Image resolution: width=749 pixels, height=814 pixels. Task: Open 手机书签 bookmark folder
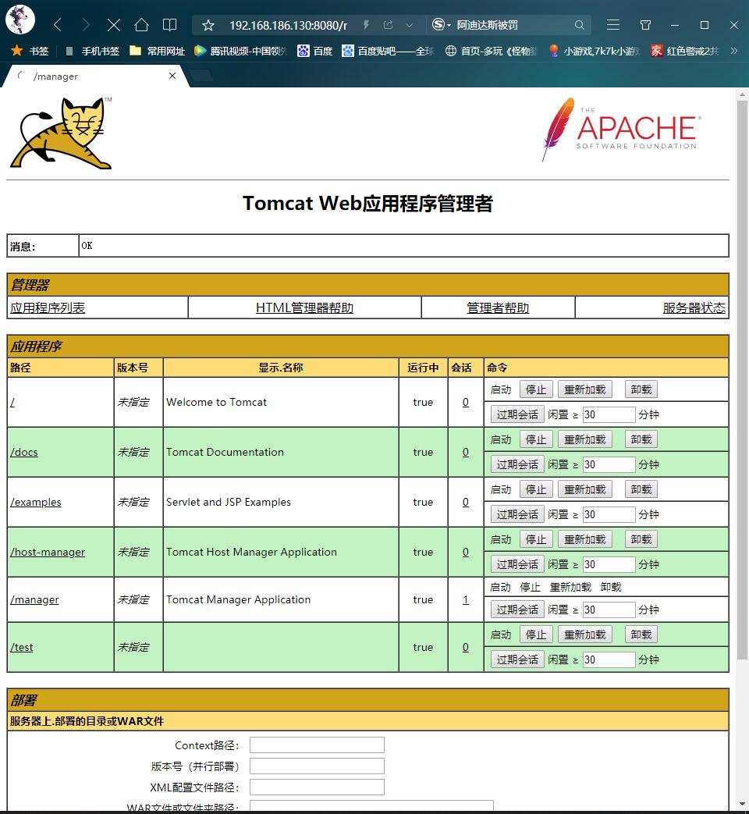click(92, 51)
